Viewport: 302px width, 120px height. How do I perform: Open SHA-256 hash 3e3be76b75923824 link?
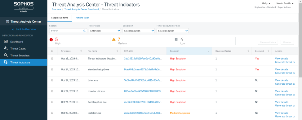click(x=143, y=80)
